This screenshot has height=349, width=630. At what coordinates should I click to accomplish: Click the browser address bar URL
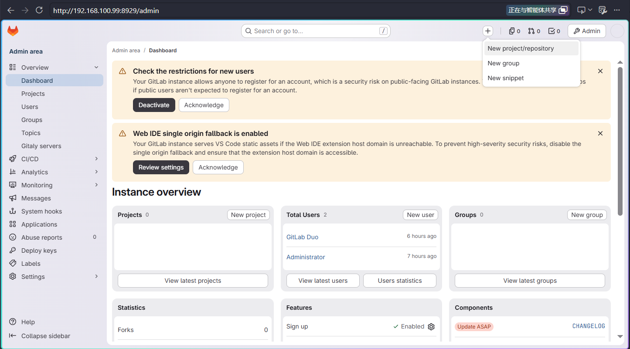[x=106, y=10]
